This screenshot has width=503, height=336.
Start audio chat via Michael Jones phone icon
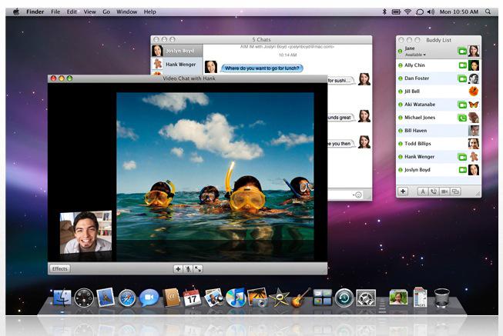462,118
